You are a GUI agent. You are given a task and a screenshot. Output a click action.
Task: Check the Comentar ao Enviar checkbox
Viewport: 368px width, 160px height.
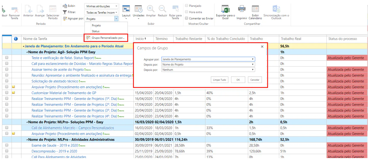click(x=187, y=18)
